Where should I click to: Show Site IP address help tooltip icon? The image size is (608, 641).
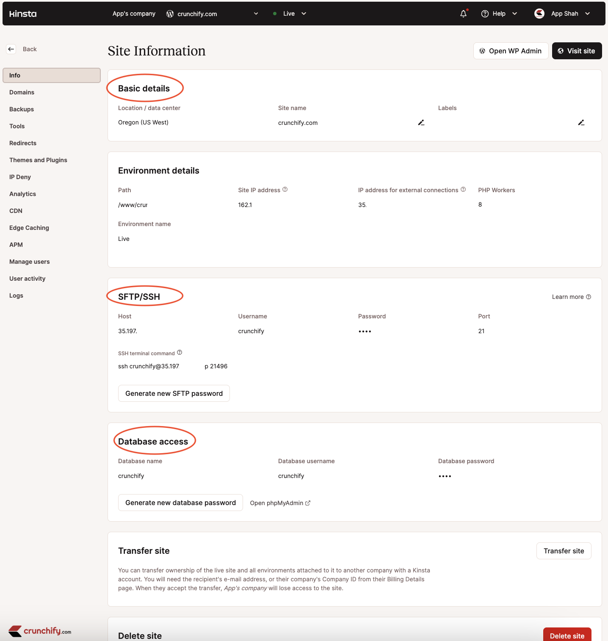pos(285,189)
